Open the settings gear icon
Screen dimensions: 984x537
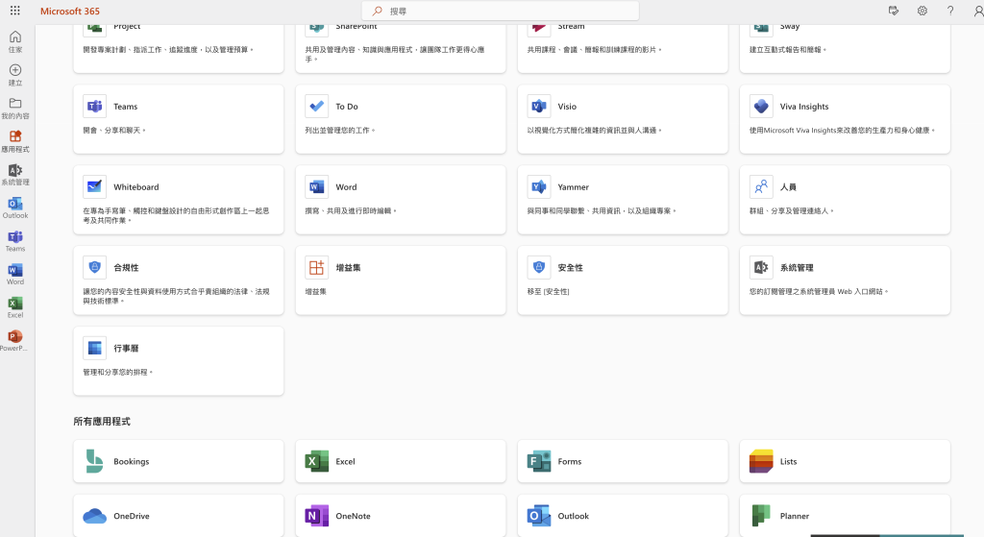(922, 11)
